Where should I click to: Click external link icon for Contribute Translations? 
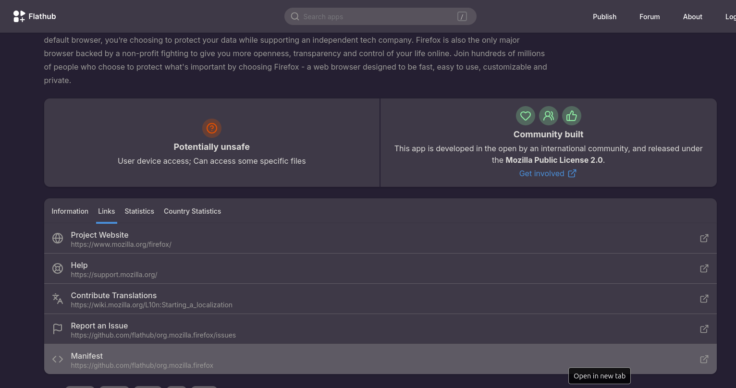pos(704,299)
